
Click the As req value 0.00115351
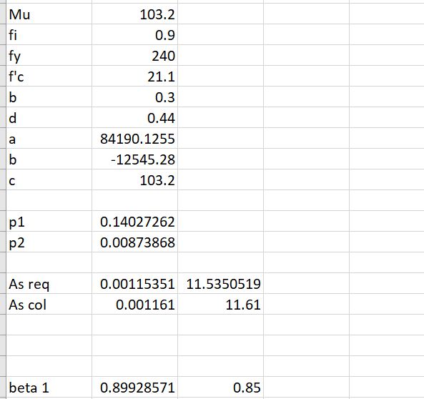(134, 283)
